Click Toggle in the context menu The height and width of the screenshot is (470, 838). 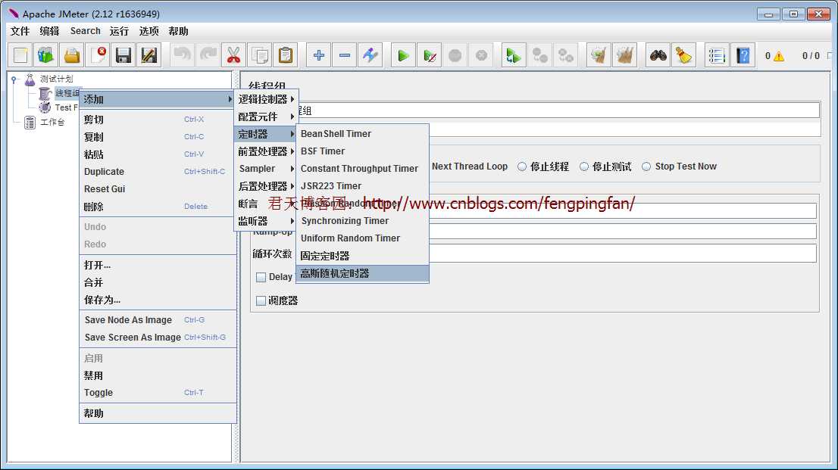157,393
